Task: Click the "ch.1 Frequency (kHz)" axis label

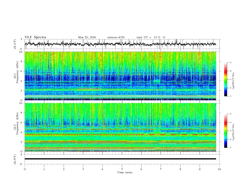Action: [x=16, y=72]
